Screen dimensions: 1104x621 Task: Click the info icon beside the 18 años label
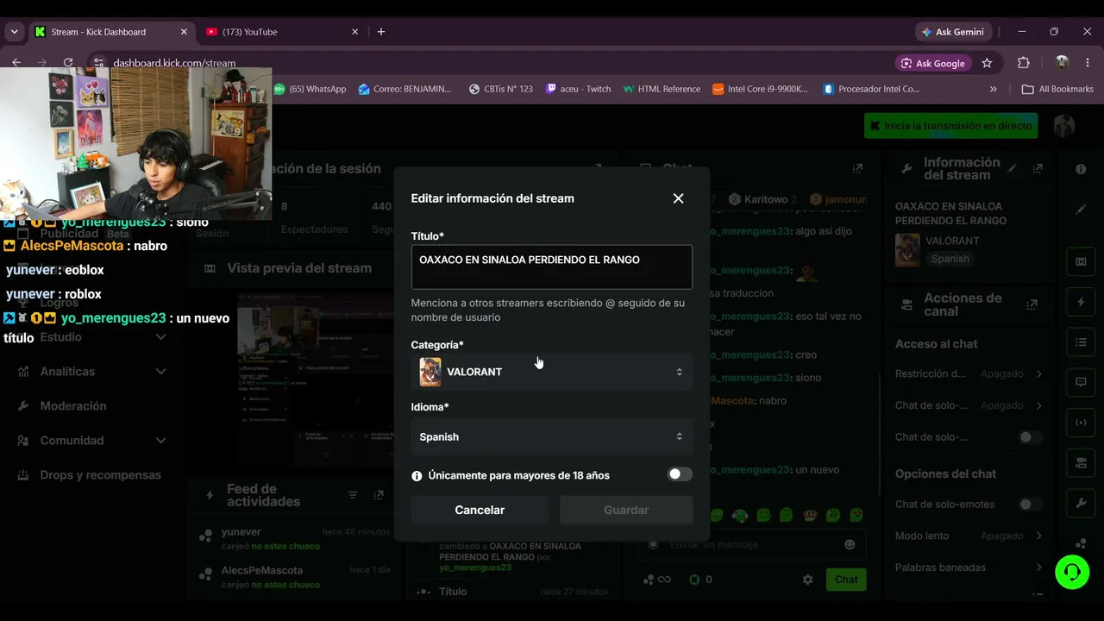pyautogui.click(x=417, y=475)
